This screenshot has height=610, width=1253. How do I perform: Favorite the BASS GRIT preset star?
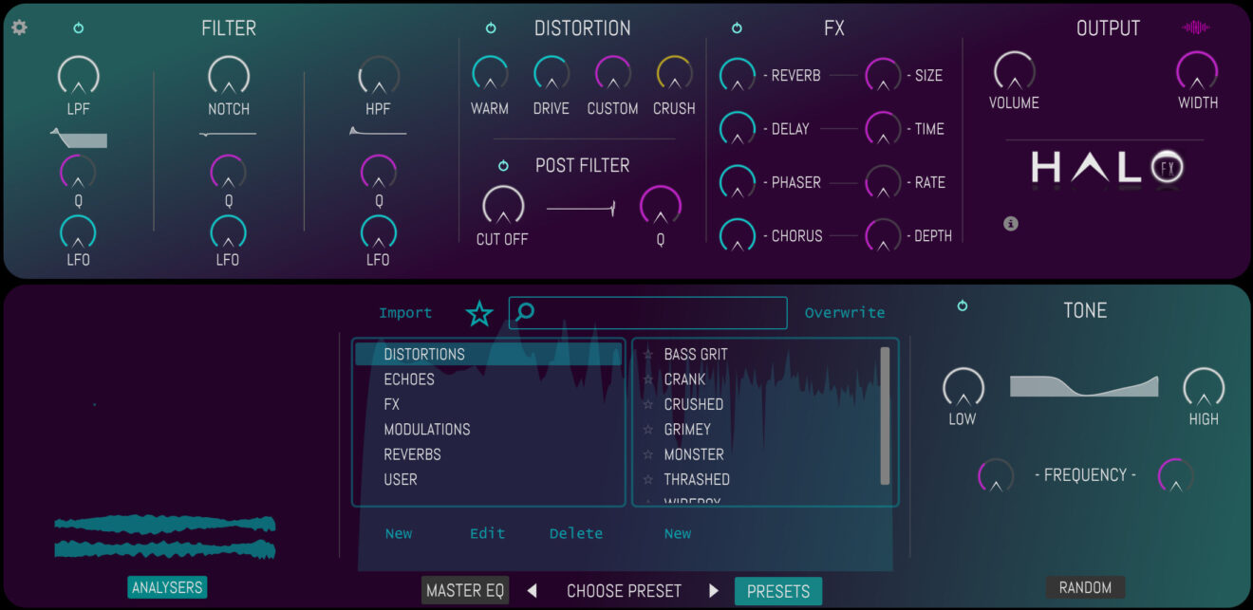point(646,354)
